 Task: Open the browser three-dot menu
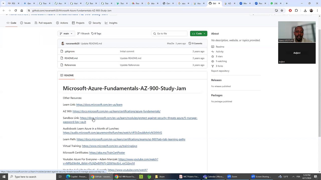point(317,10)
